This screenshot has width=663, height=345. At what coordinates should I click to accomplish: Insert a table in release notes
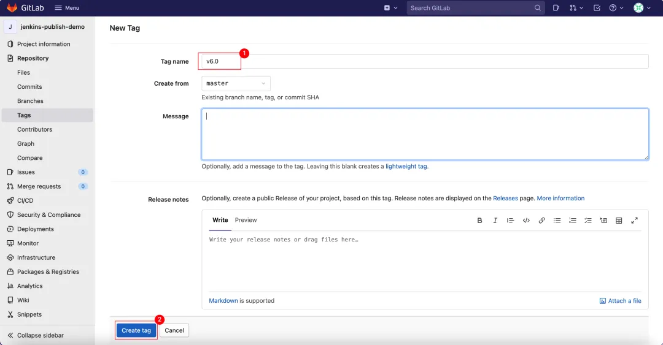619,221
